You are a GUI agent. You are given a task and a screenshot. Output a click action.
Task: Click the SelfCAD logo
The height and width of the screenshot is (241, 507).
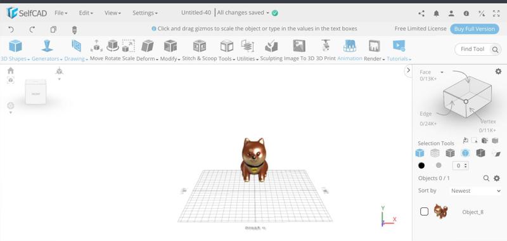click(x=27, y=13)
